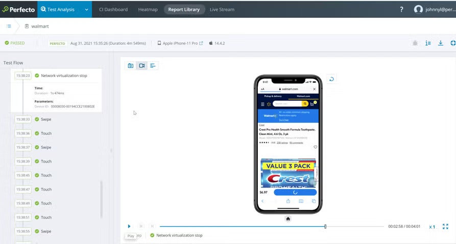This screenshot has height=244, width=456.
Task: Enter fullscreen video mode
Action: [445, 226]
